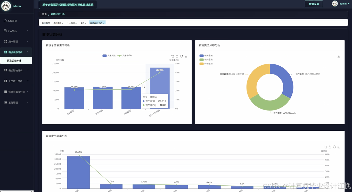Toggle 网络霸凌 legend in pie chart

click(x=206, y=63)
